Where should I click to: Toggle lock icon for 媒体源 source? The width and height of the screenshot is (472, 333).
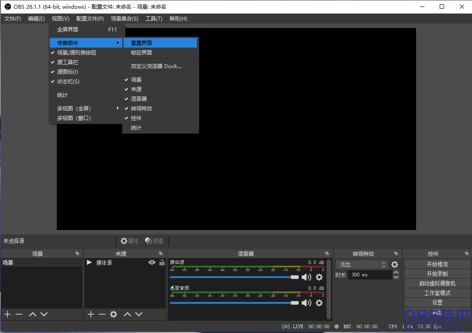click(x=162, y=262)
